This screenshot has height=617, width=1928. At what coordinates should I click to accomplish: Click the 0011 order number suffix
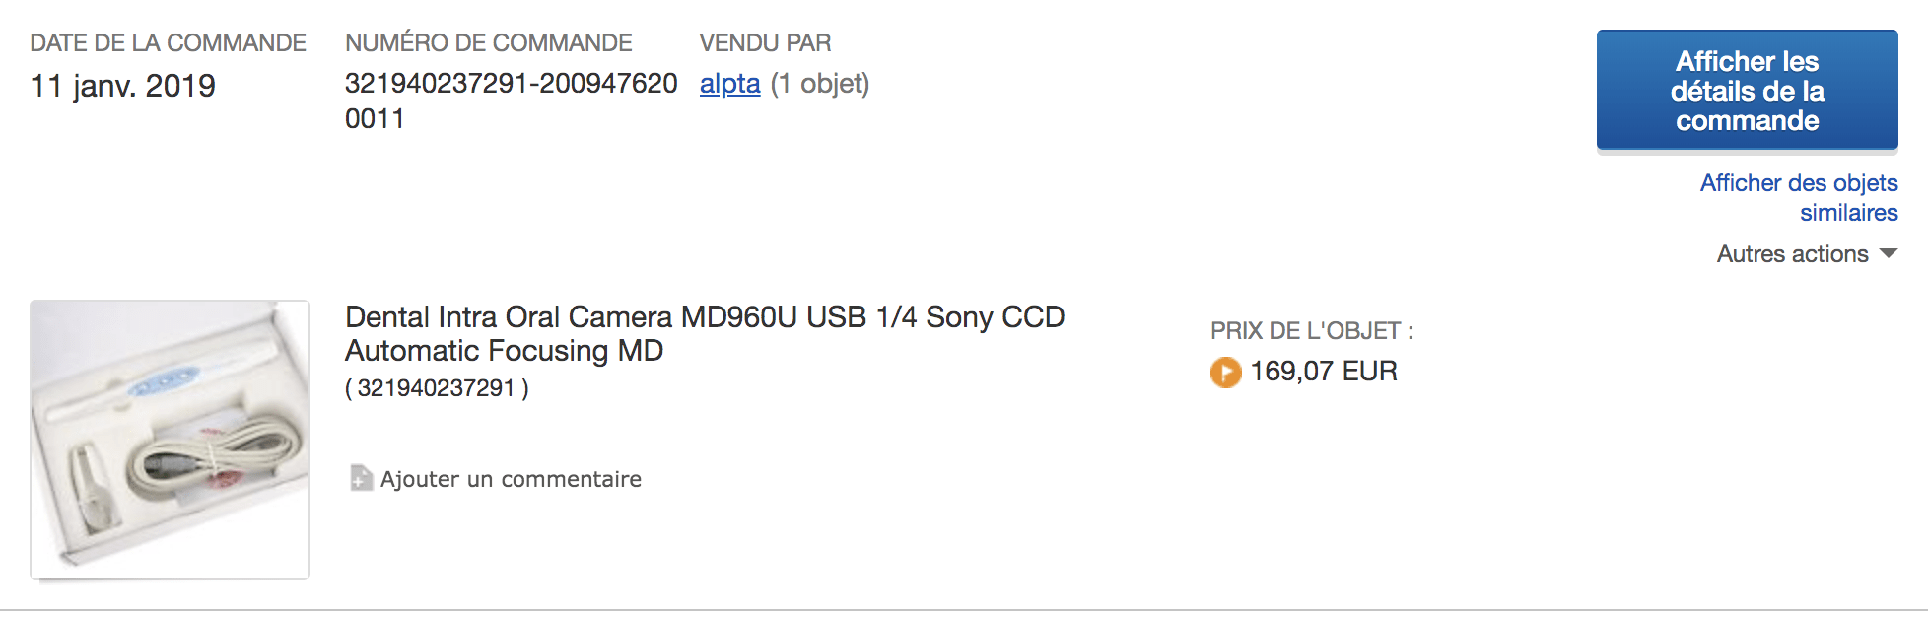(375, 119)
